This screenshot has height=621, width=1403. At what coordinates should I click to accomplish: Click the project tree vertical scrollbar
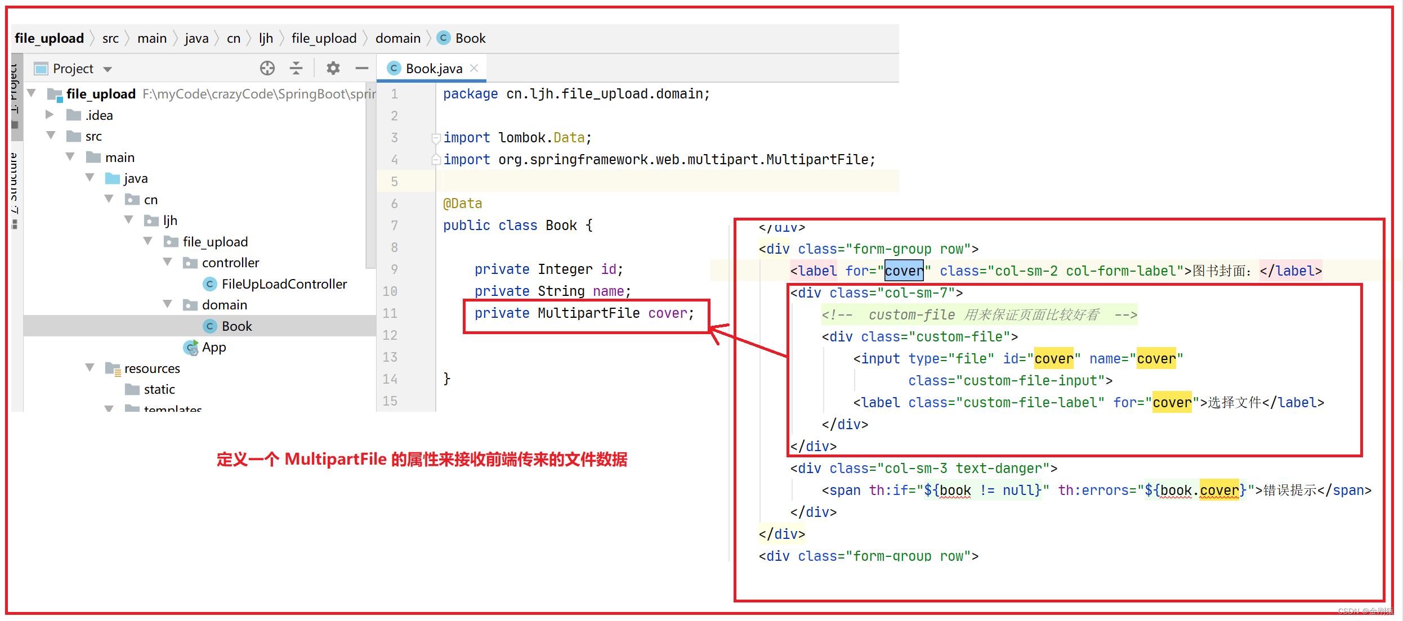(370, 174)
